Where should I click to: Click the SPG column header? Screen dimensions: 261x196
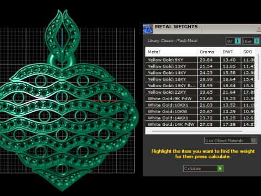[x=247, y=52]
